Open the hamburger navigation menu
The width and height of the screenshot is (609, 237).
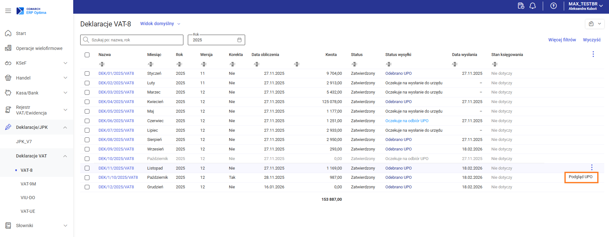8,11
